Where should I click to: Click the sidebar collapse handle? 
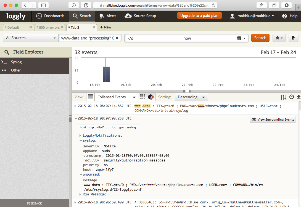click(x=70, y=118)
